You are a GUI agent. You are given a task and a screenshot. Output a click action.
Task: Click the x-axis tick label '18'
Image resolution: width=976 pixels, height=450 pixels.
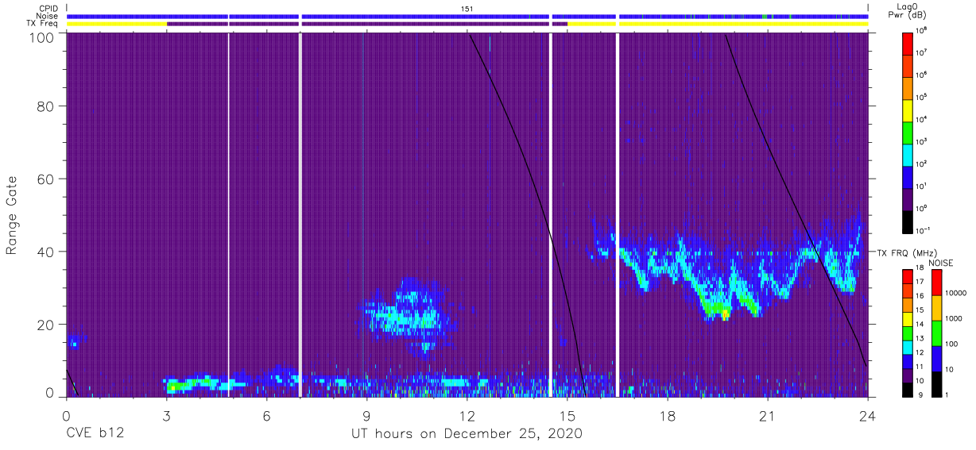668,417
